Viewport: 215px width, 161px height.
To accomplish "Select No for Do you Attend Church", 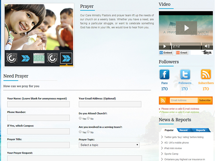I will pos(88,118).
